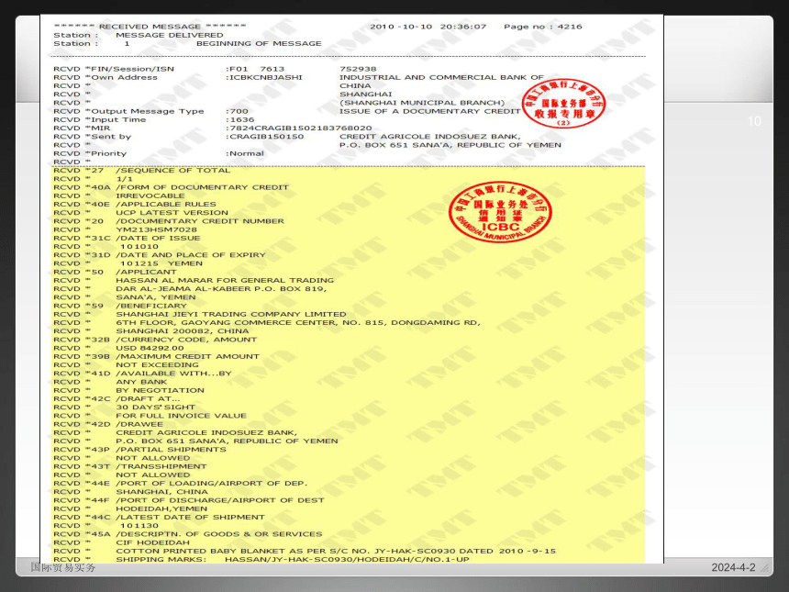Select the RECEIVED MESSAGE header text
This screenshot has height=592, width=789.
coord(150,27)
